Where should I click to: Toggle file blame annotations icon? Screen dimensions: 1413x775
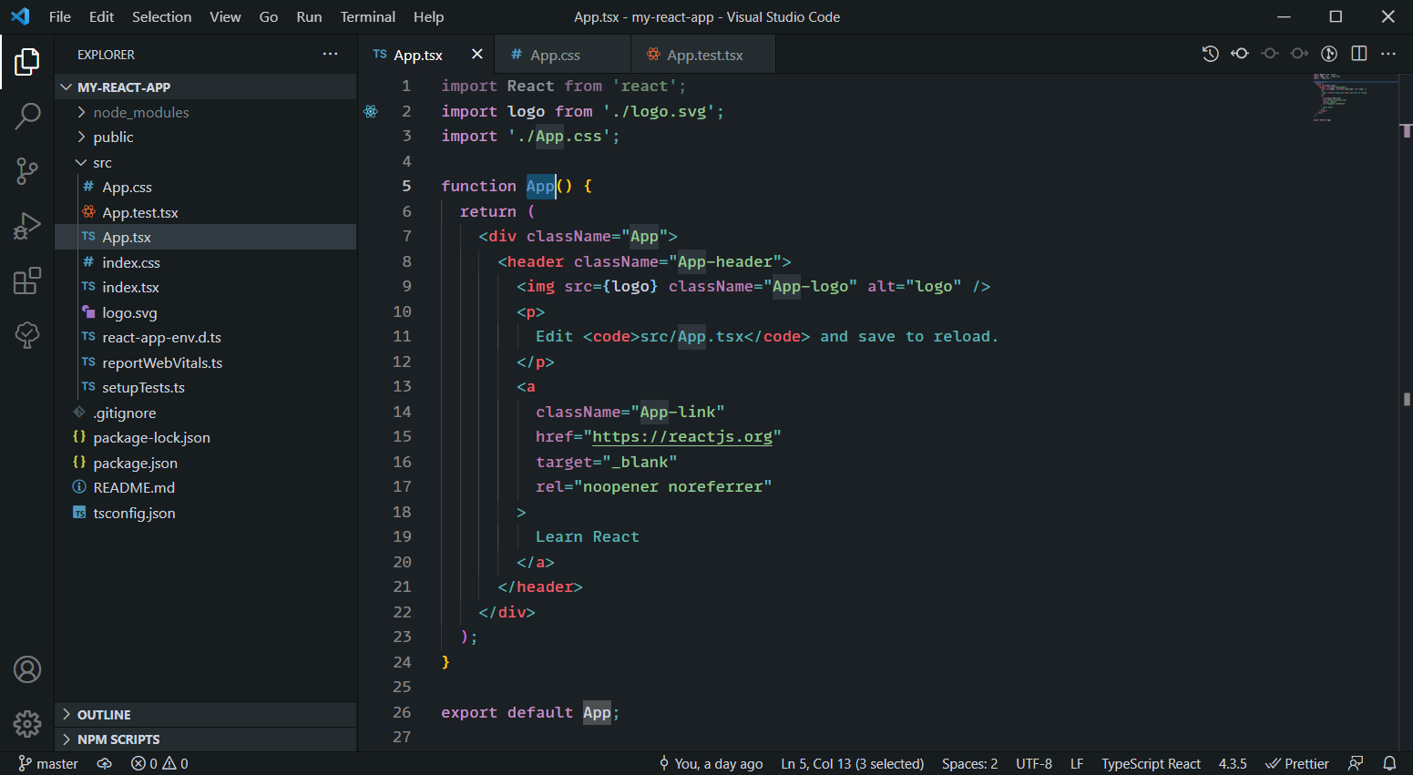[x=1329, y=54]
